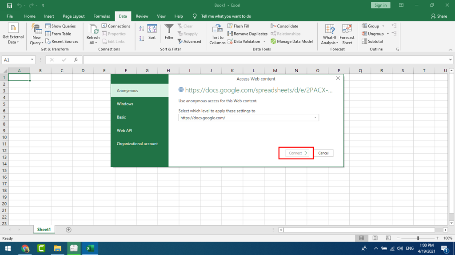Expand the formula bar
Screen dimensions: 455x255
coord(451,60)
